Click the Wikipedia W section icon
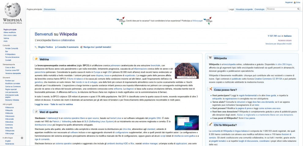Screen dimensions: 303x146 click(x=211, y=58)
